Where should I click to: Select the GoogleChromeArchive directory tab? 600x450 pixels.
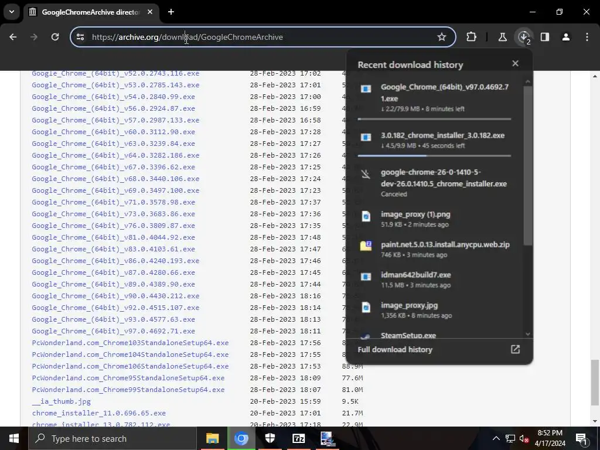click(x=91, y=12)
